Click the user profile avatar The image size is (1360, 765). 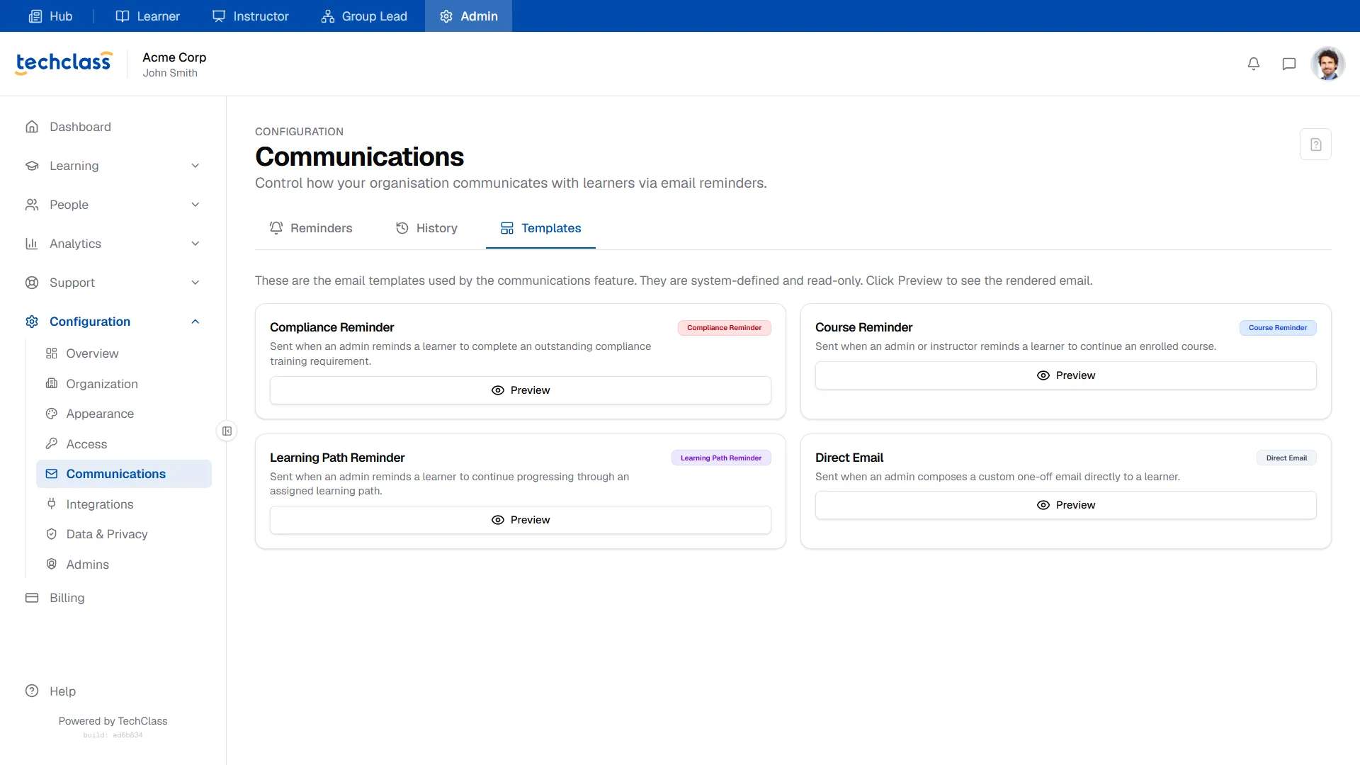[1328, 64]
